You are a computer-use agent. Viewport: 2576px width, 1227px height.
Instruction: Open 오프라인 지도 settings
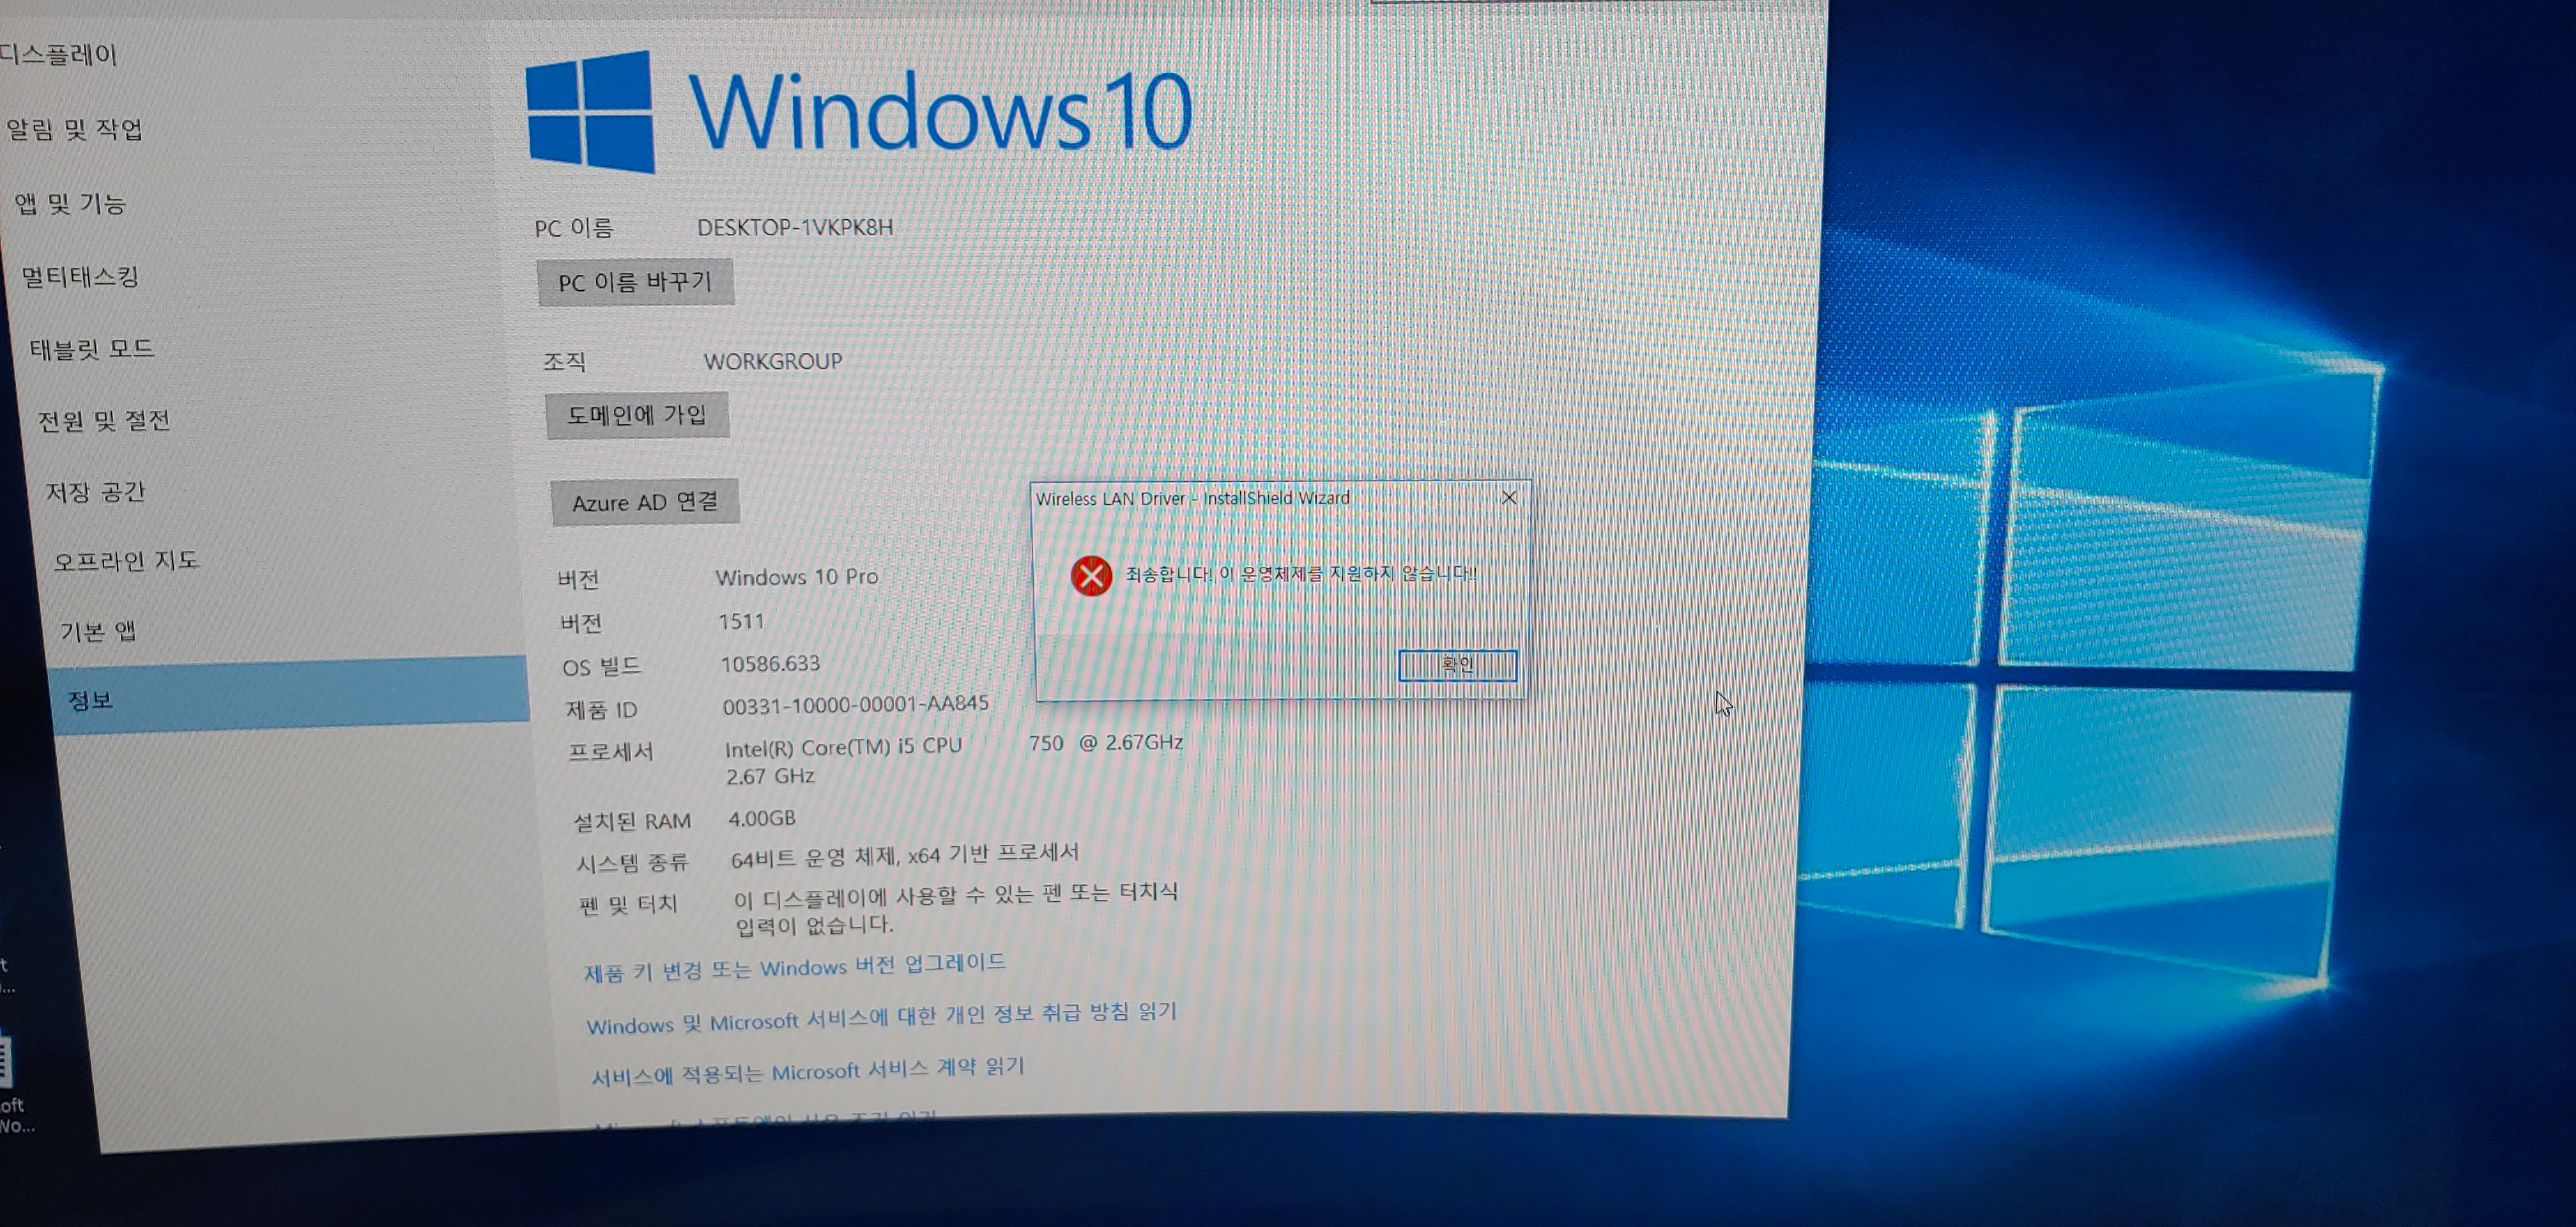127,561
